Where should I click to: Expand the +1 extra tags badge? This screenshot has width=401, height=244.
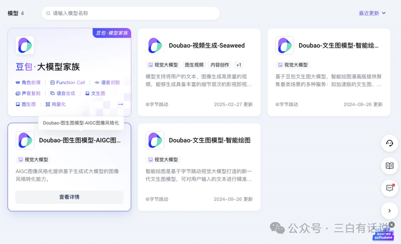pos(239,65)
